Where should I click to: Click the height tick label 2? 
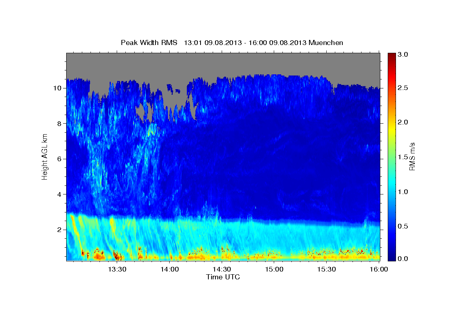point(60,230)
